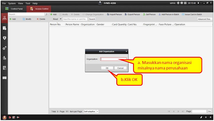Go to next page arrow
Viewport: 214px width, 121px height.
[x=178, y=111]
